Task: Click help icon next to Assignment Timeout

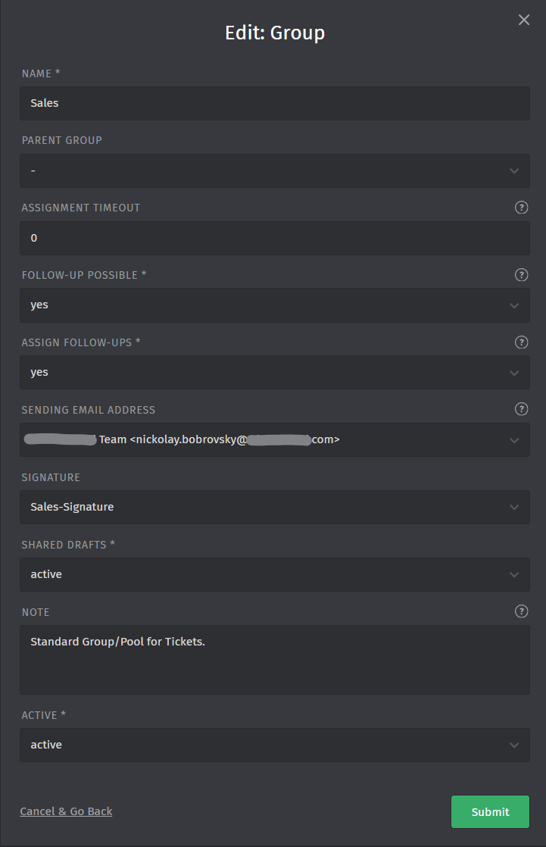Action: click(521, 208)
